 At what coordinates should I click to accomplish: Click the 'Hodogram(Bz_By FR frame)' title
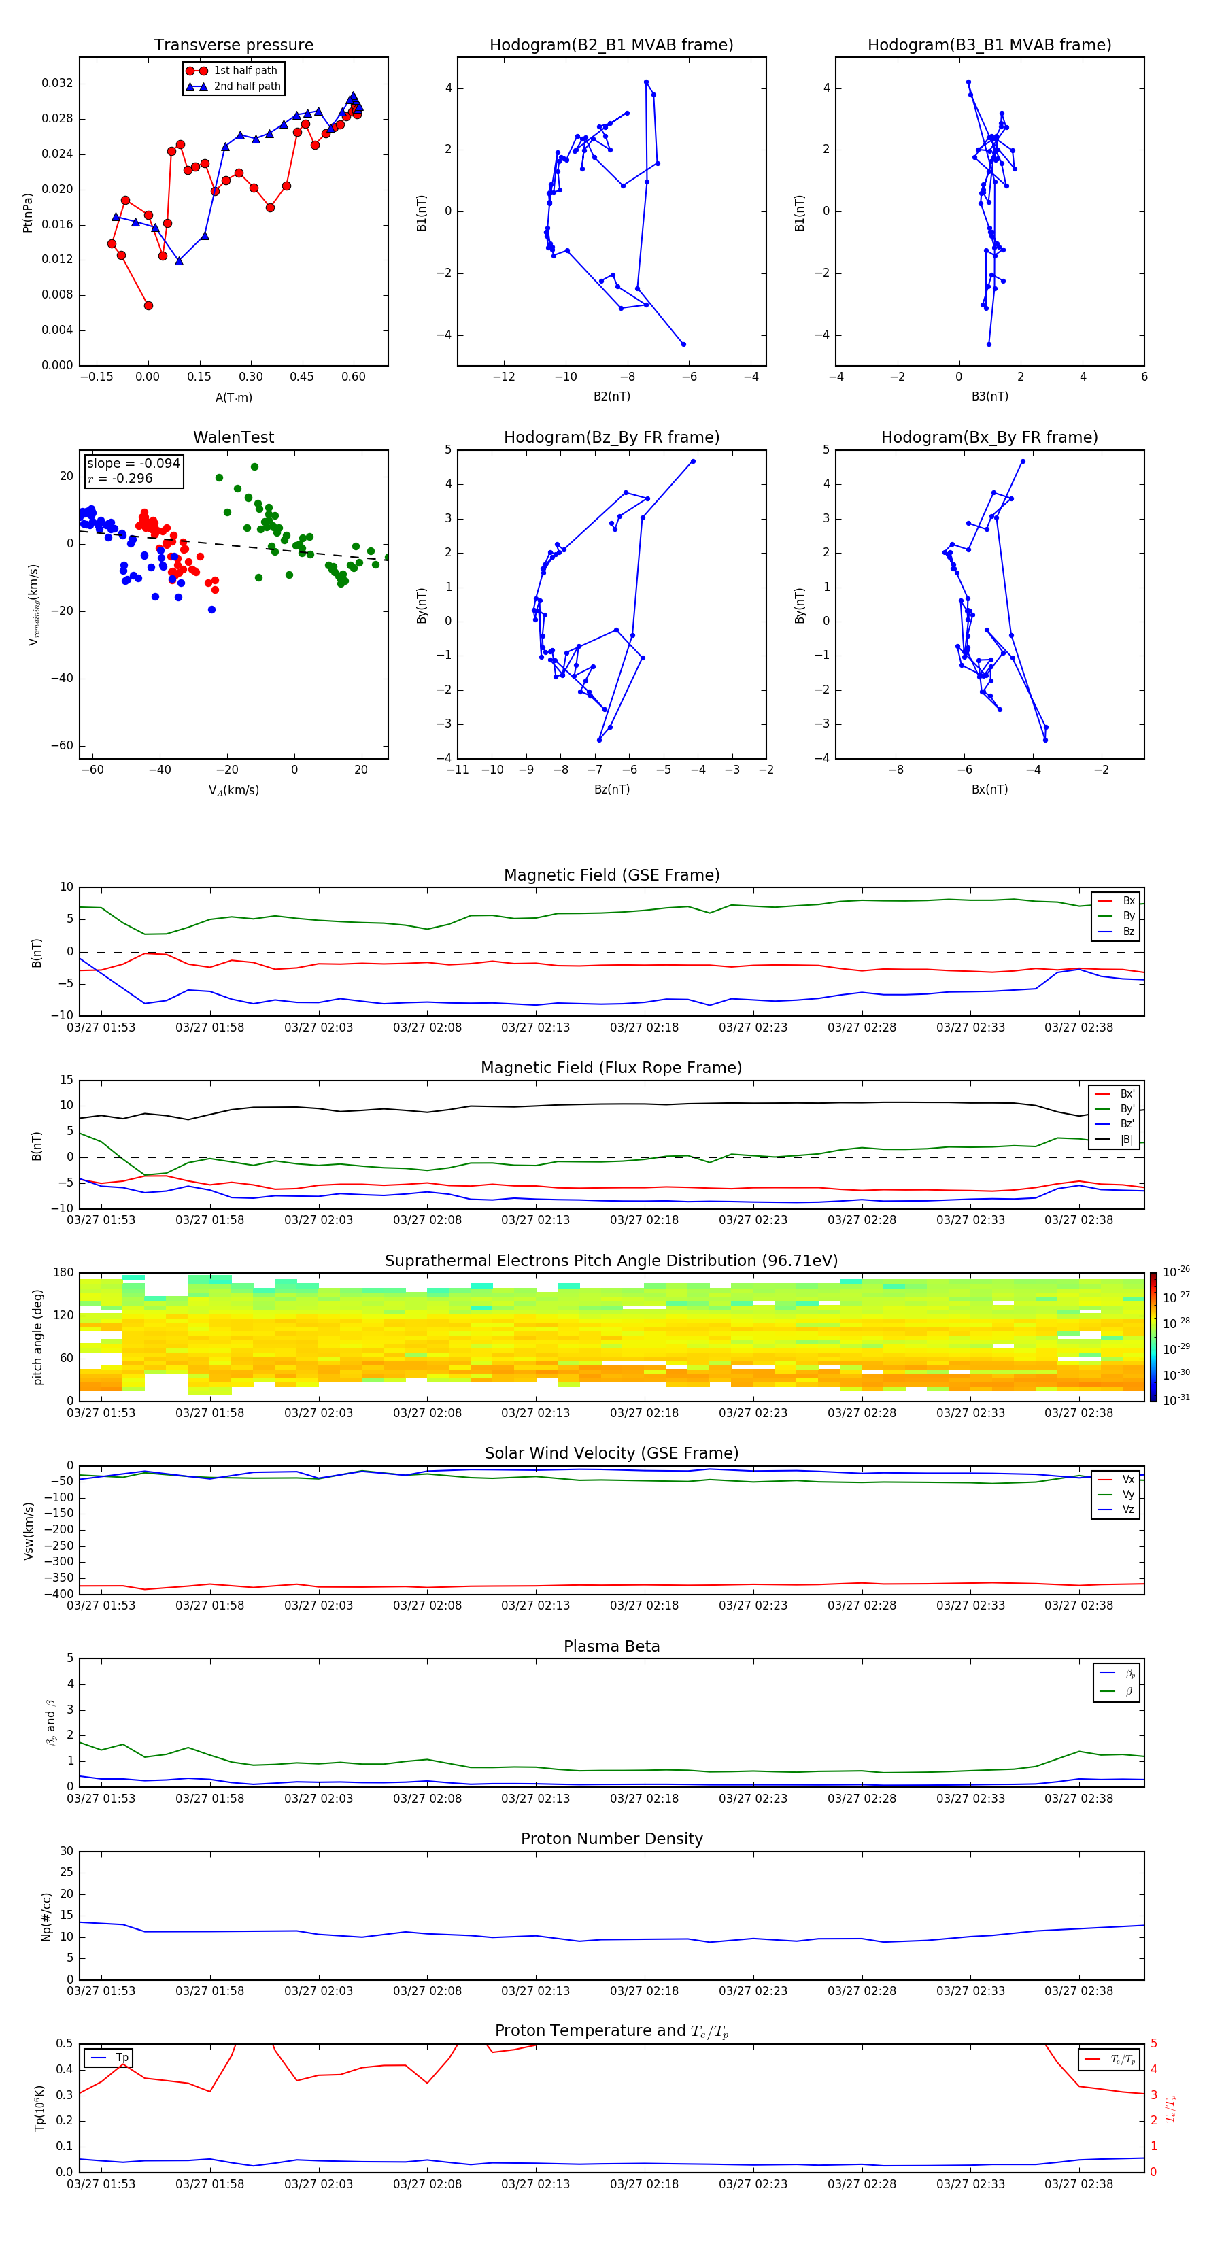pyautogui.click(x=611, y=437)
